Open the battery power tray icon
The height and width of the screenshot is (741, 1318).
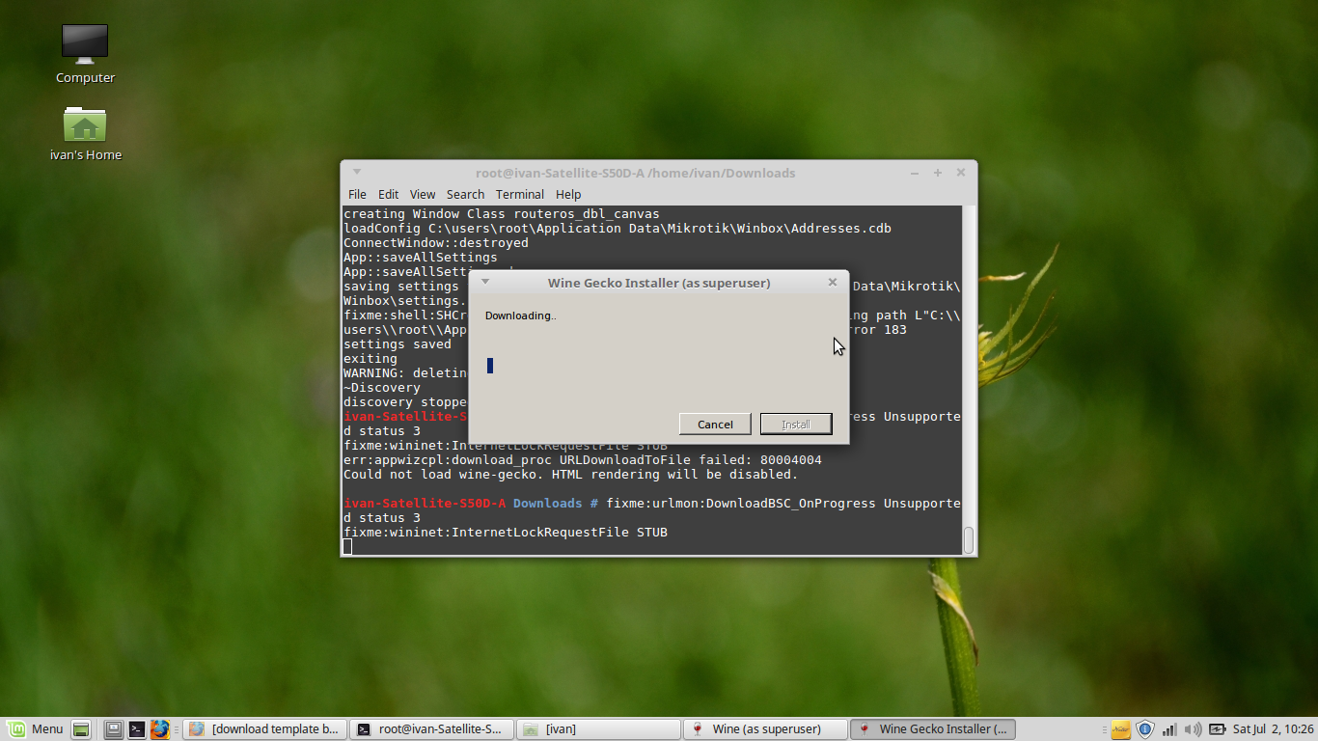coord(1217,729)
